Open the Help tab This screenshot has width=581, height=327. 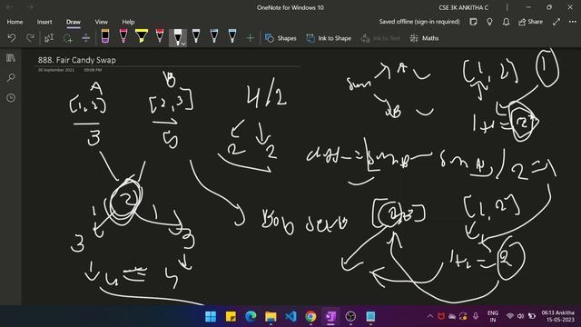pyautogui.click(x=128, y=22)
